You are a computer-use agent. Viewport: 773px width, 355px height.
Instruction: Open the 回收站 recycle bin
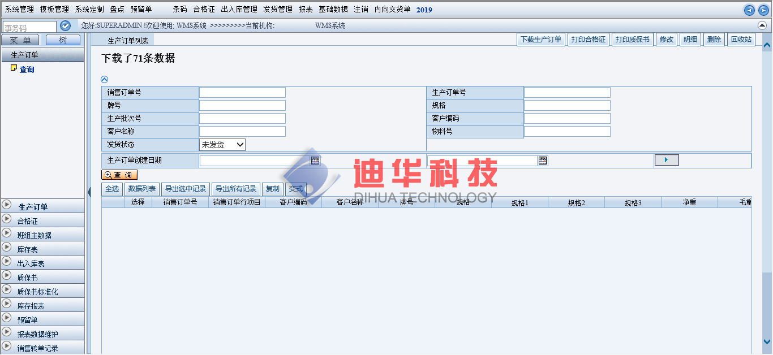[x=741, y=40]
